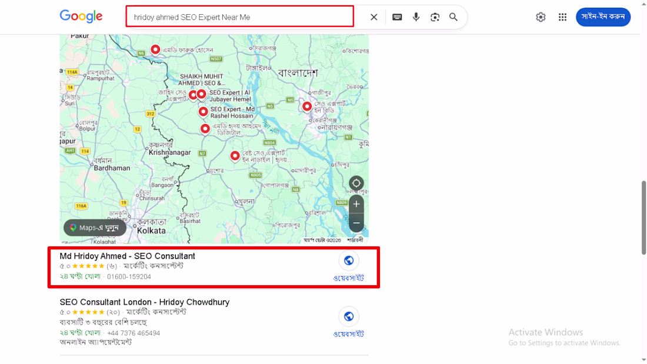
Task: Open SEO Consultant London - Hridoy Chowdhury listing
Action: [145, 302]
